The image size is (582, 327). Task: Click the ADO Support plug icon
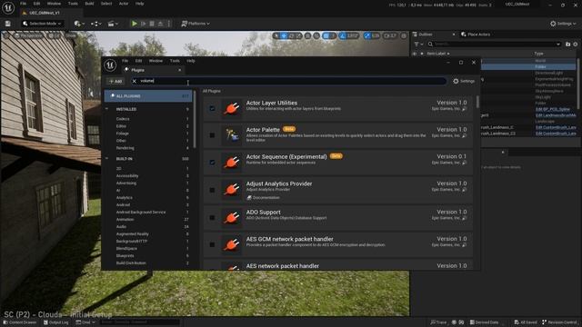tap(232, 218)
